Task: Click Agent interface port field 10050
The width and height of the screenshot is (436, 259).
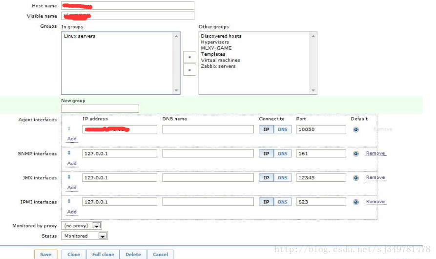Action: [x=321, y=129]
